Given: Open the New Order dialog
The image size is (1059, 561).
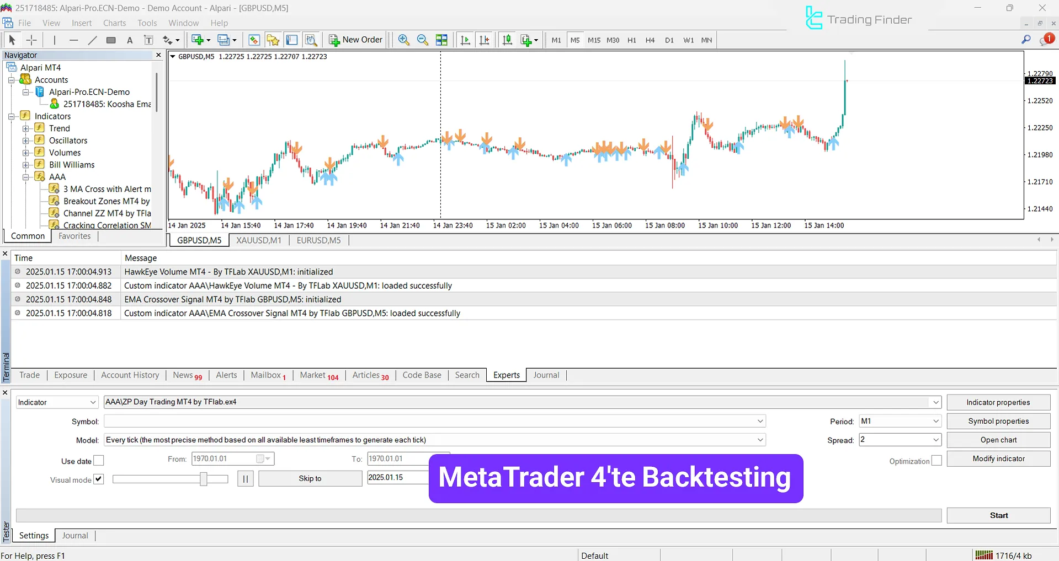Looking at the screenshot, I should [x=355, y=40].
